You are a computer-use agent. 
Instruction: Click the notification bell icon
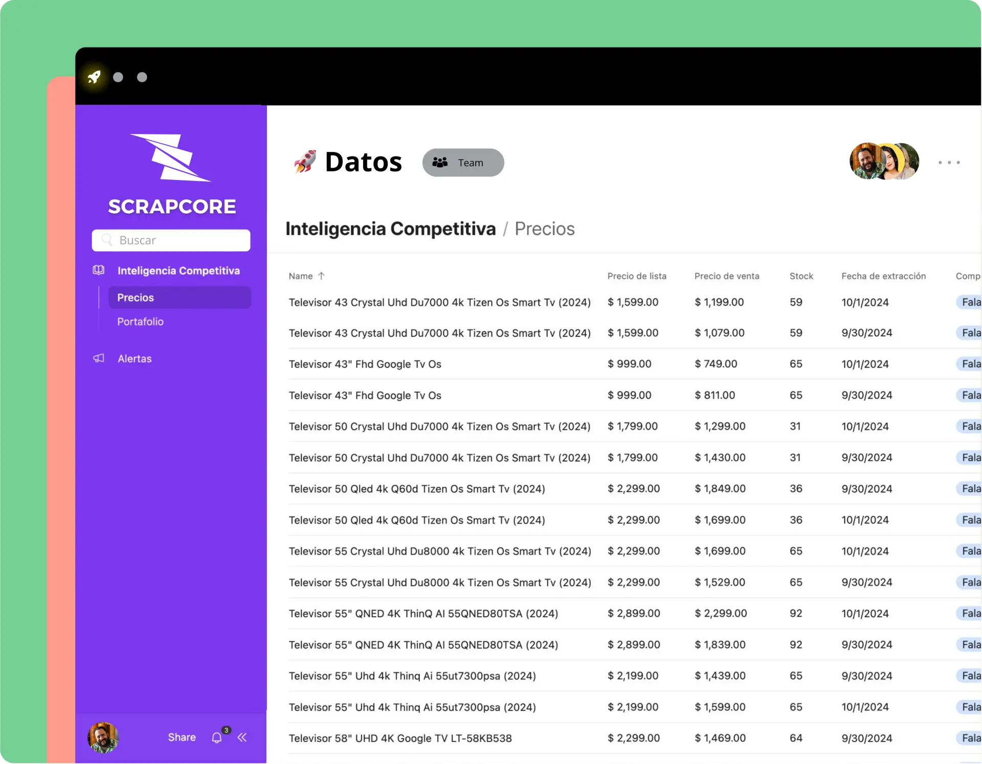(217, 737)
